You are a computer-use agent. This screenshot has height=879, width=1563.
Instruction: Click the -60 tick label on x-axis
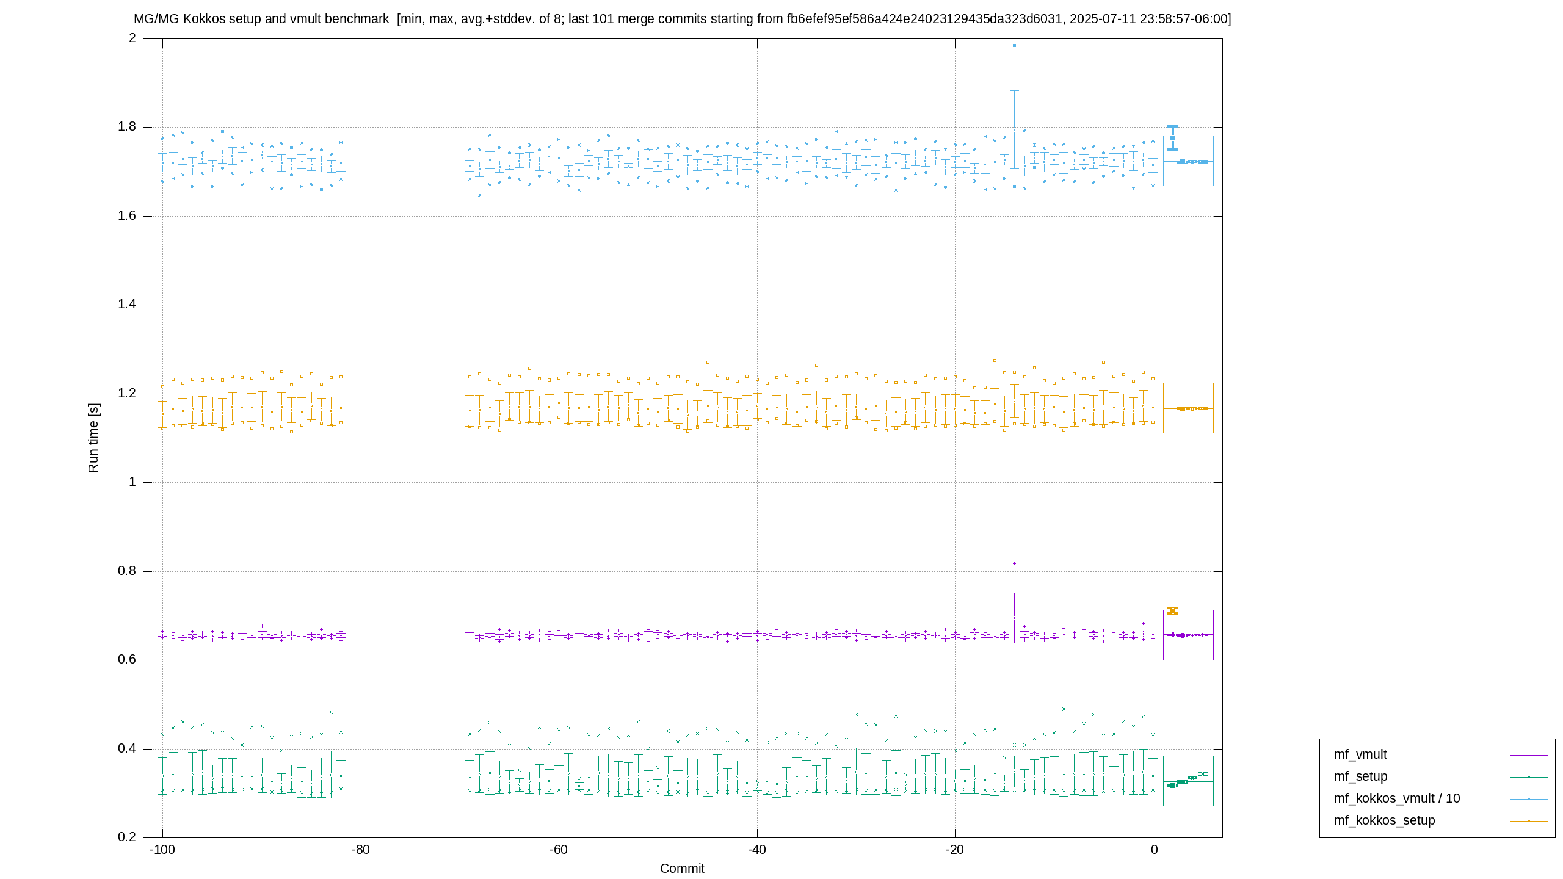point(559,850)
